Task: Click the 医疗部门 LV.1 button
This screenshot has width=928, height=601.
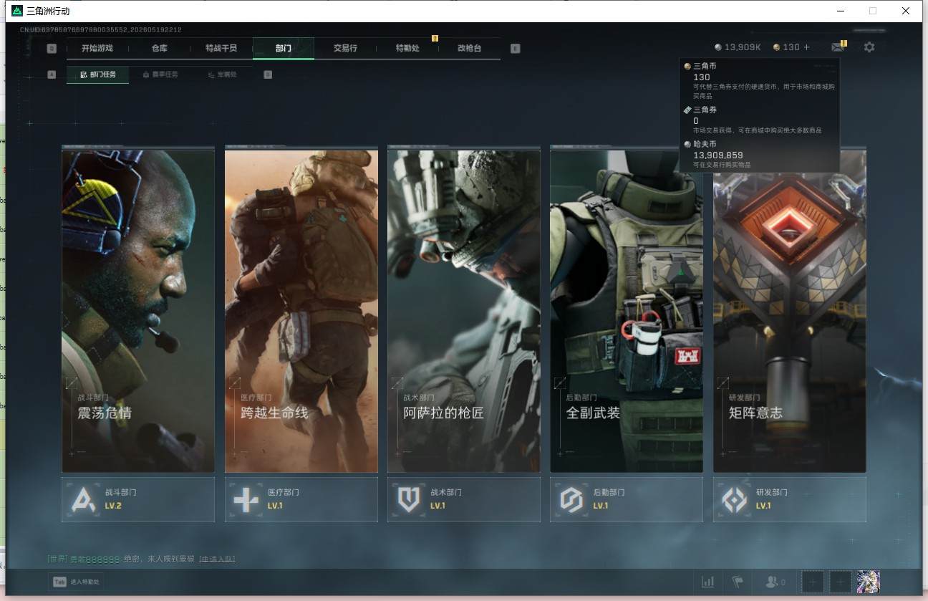Action: click(301, 499)
